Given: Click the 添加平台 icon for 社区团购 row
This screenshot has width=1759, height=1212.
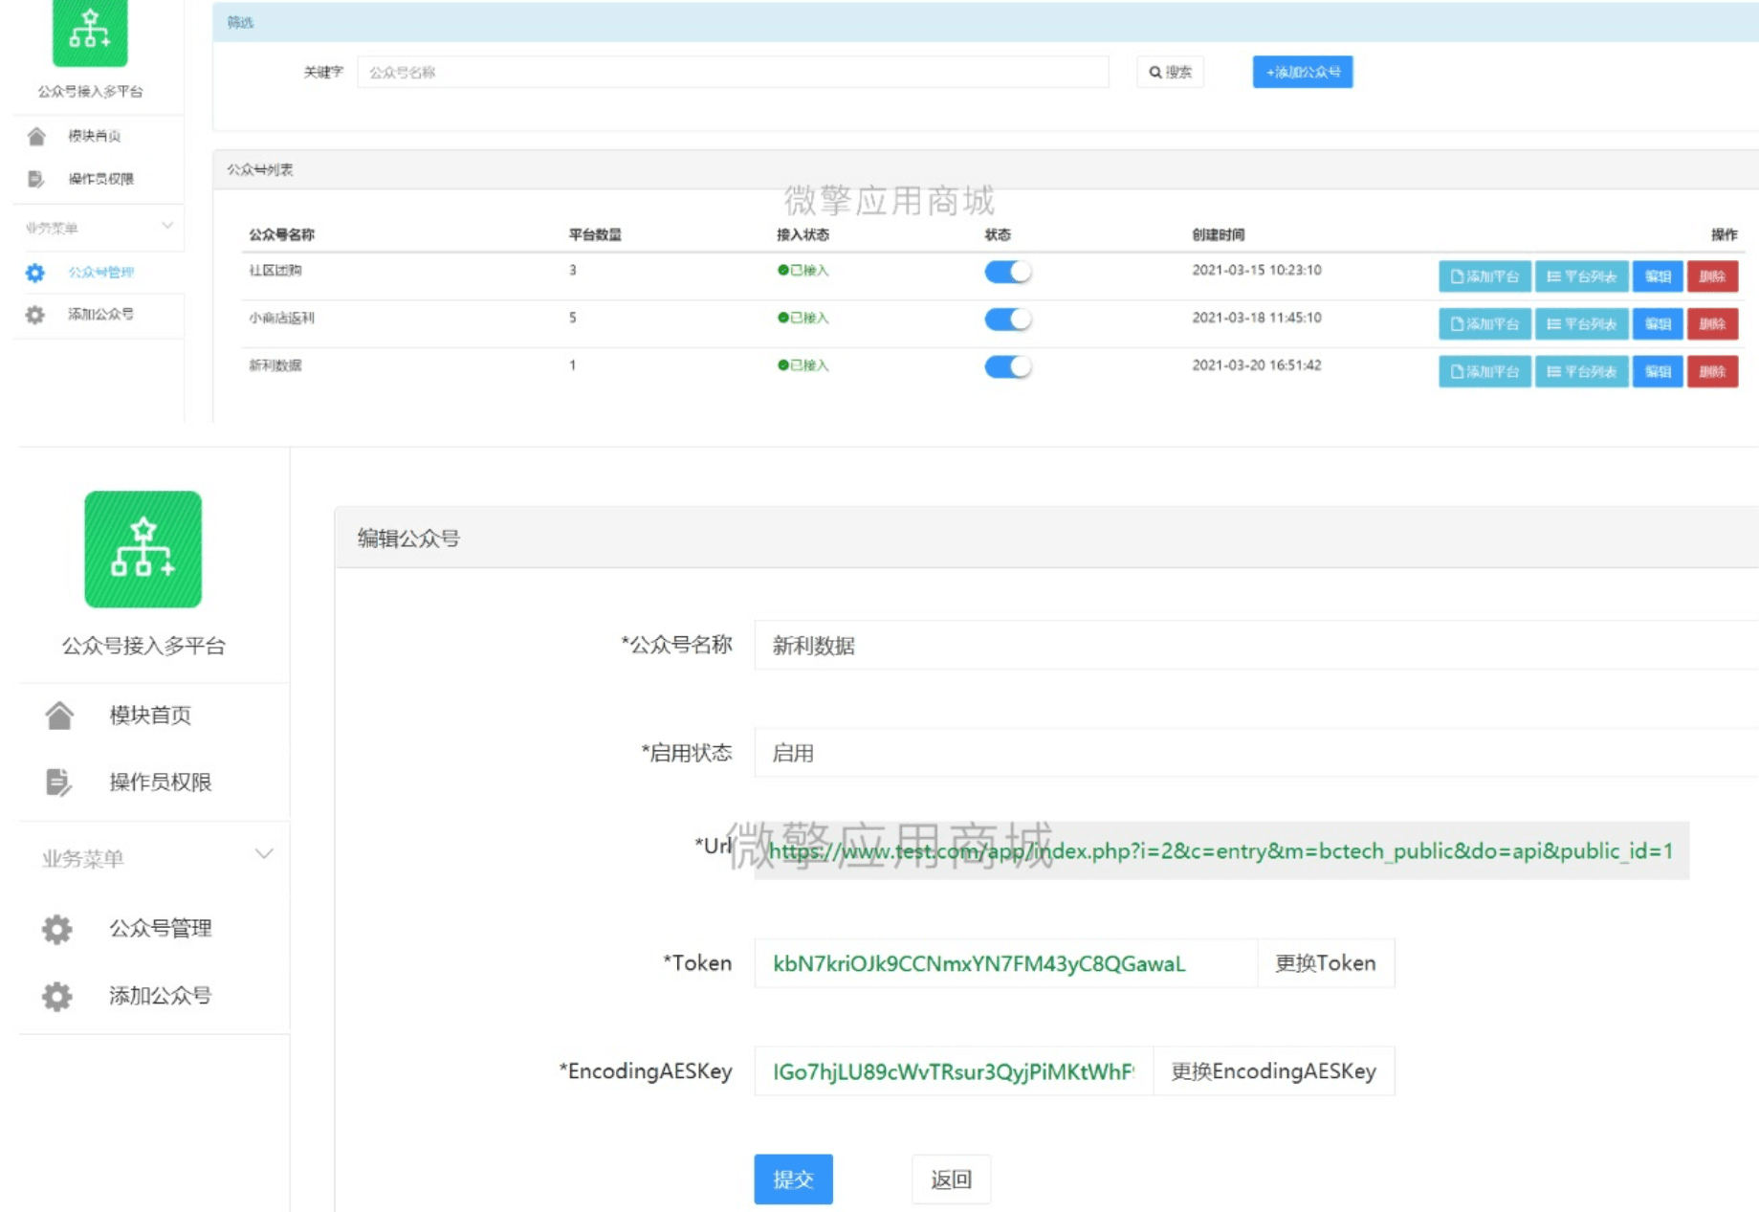Looking at the screenshot, I should 1459,276.
